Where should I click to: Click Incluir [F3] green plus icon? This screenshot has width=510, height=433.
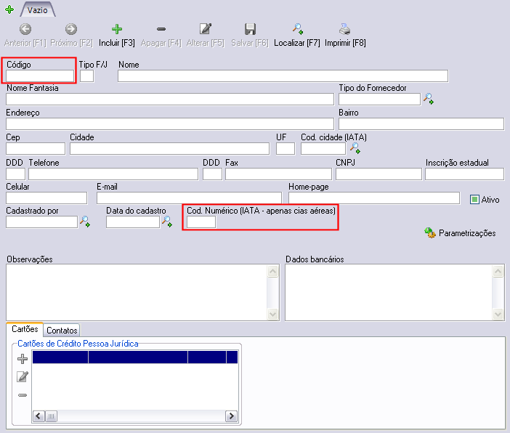point(117,29)
